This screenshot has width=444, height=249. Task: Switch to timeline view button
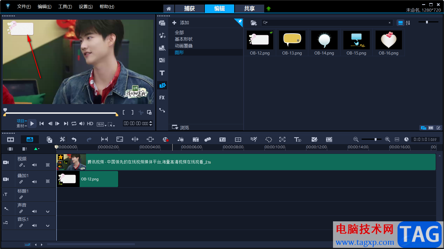[30, 139]
